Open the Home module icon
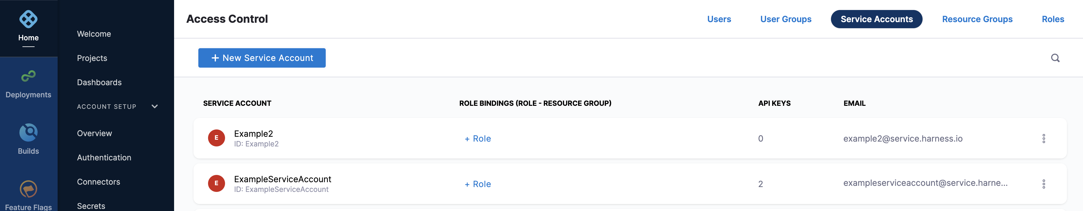This screenshot has height=211, width=1083. click(28, 19)
